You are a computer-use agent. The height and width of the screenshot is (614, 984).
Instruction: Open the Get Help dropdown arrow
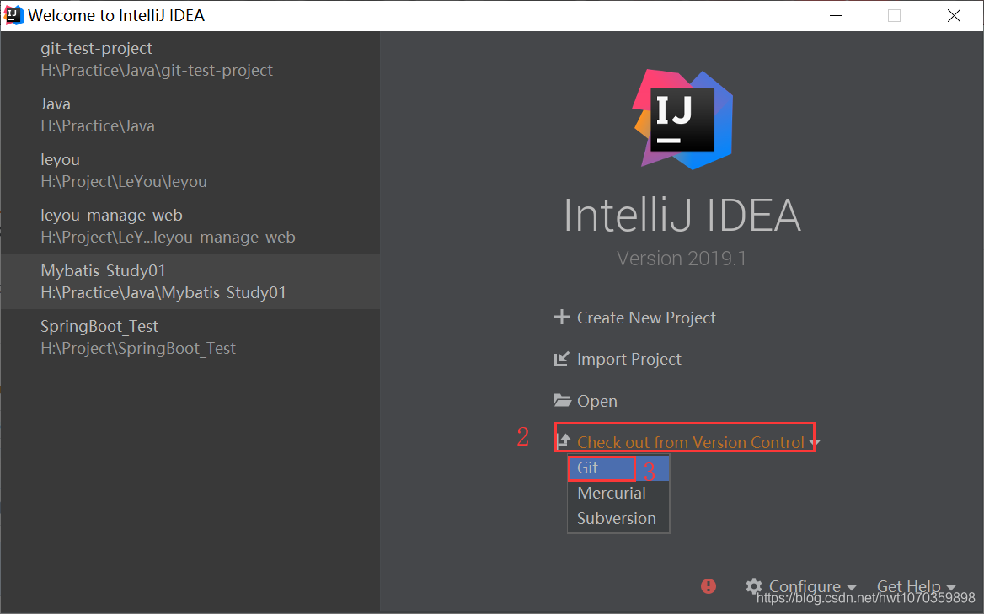click(x=951, y=588)
